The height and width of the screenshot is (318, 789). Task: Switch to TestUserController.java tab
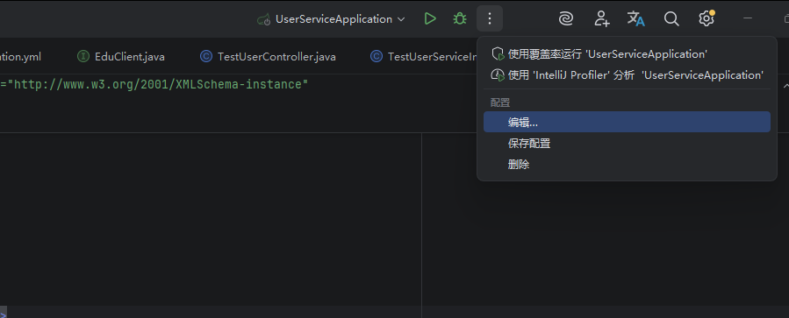tap(268, 57)
